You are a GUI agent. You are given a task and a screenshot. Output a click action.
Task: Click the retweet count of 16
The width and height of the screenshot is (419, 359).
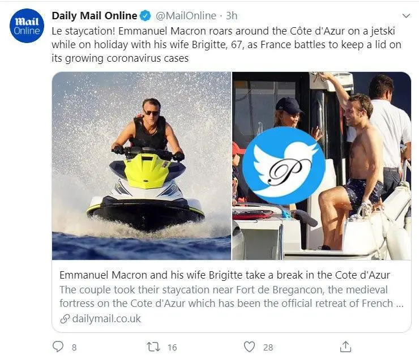click(172, 347)
